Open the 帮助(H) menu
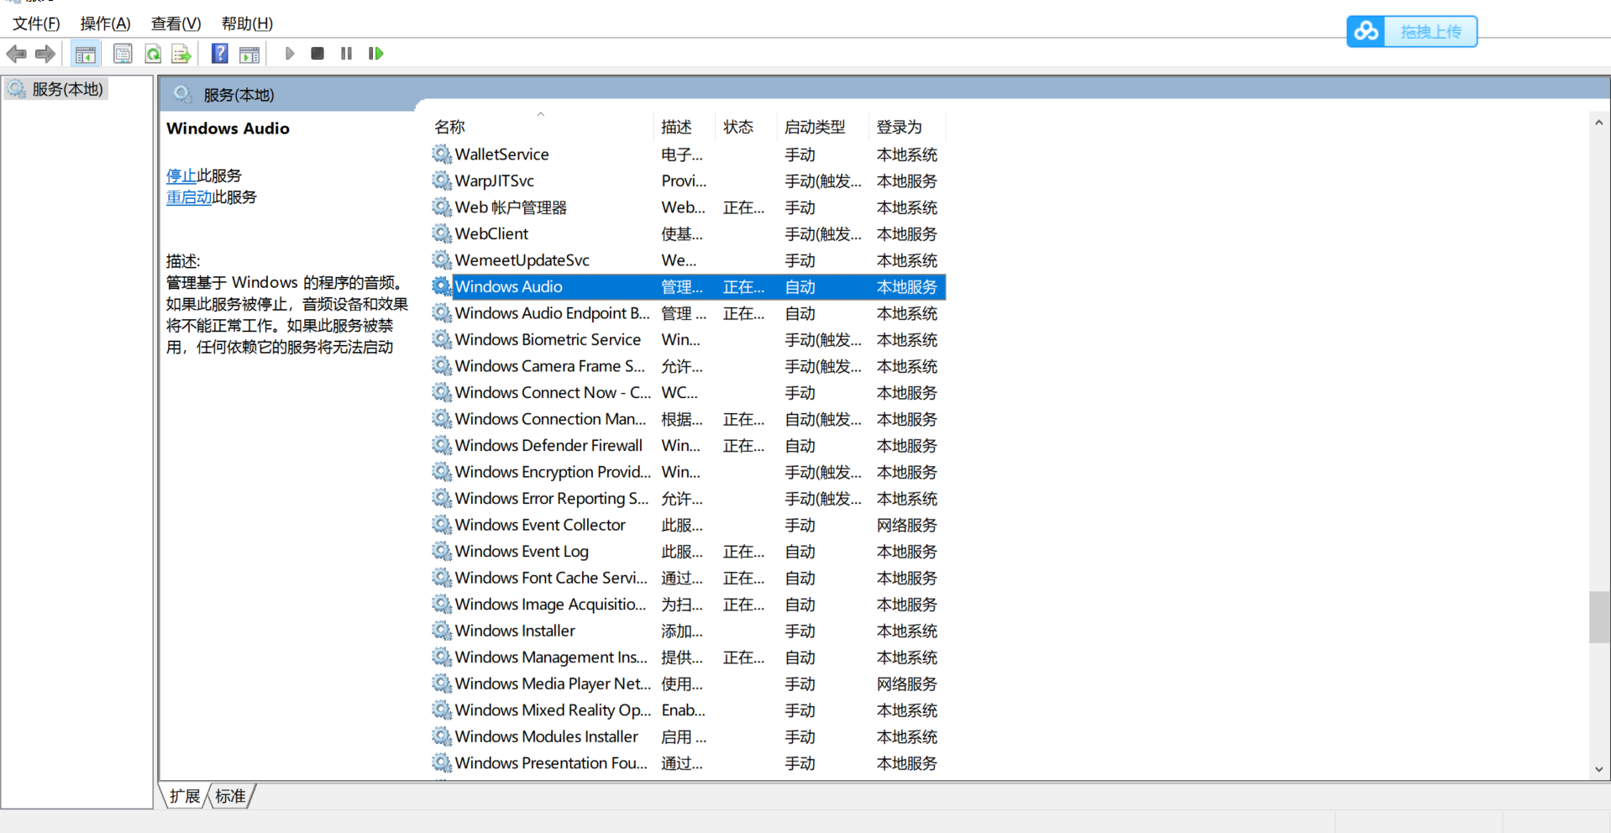Viewport: 1611px width, 833px height. coord(247,24)
